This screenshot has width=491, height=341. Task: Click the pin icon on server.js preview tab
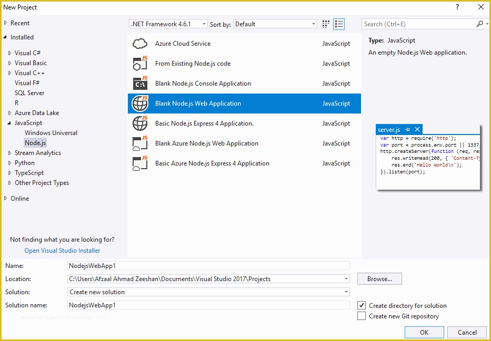pos(407,129)
